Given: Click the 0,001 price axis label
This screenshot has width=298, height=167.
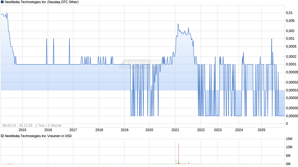Looking at the screenshot, I should (290, 38).
